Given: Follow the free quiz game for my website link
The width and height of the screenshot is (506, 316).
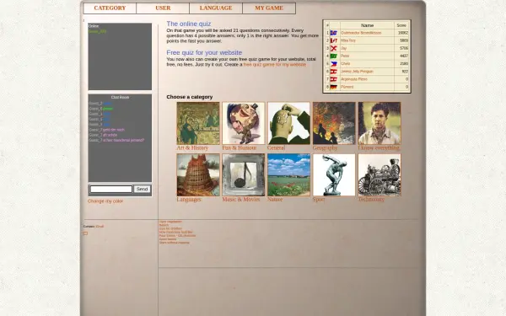Looking at the screenshot, I should click(x=275, y=65).
